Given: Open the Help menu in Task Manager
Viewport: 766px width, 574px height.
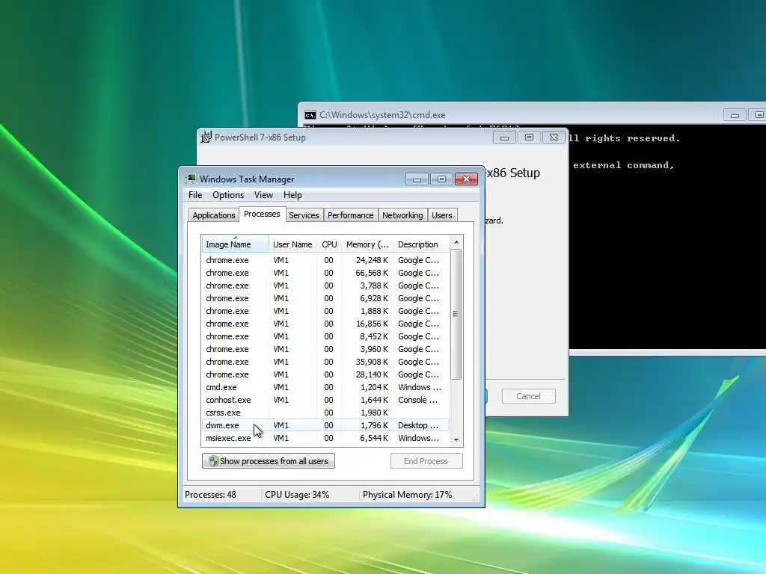Looking at the screenshot, I should 292,195.
